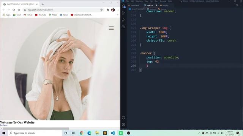Open Sublime Text from the taskbar
243x136 pixels.
(105, 133)
